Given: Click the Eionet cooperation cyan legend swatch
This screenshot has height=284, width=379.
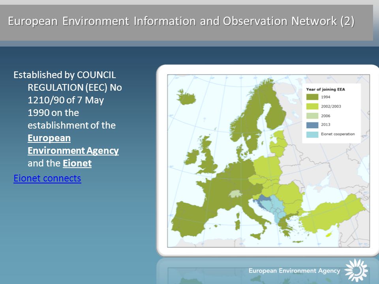Looking at the screenshot, I should point(312,134).
